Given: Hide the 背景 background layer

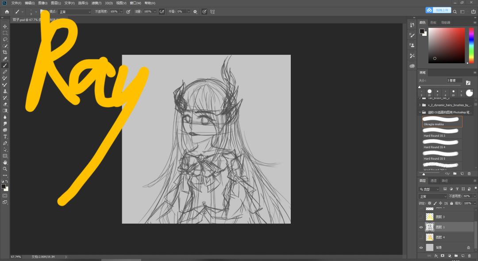Looking at the screenshot, I should (421, 248).
